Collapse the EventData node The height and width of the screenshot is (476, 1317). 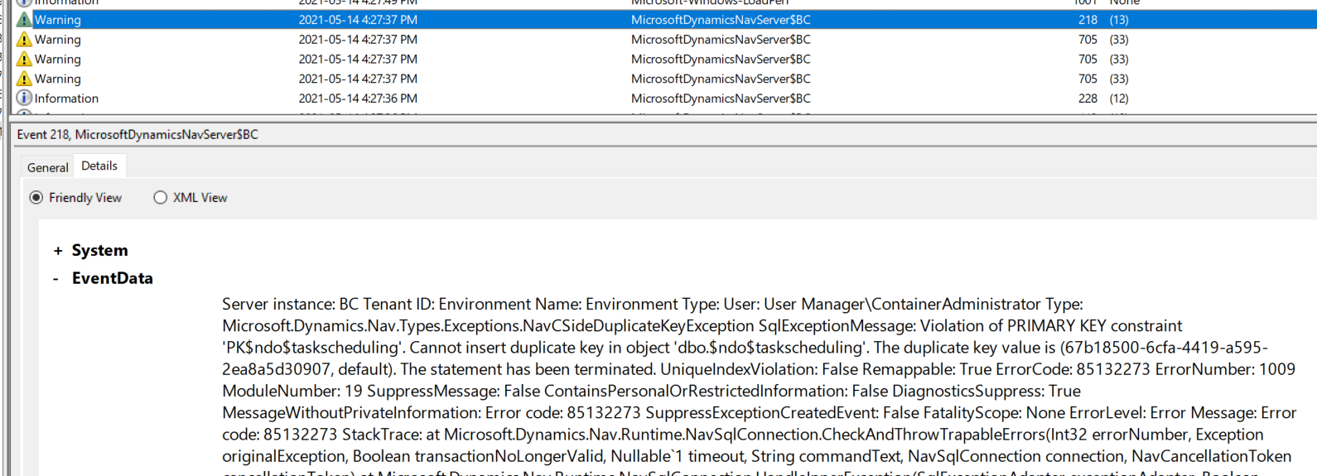55,279
